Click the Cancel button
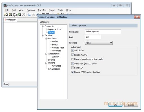144x112 pixels. point(131,105)
